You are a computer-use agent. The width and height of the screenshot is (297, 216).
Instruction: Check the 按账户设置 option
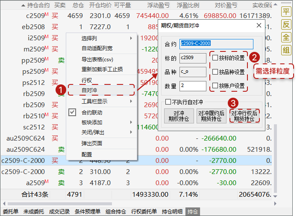pos(215,86)
